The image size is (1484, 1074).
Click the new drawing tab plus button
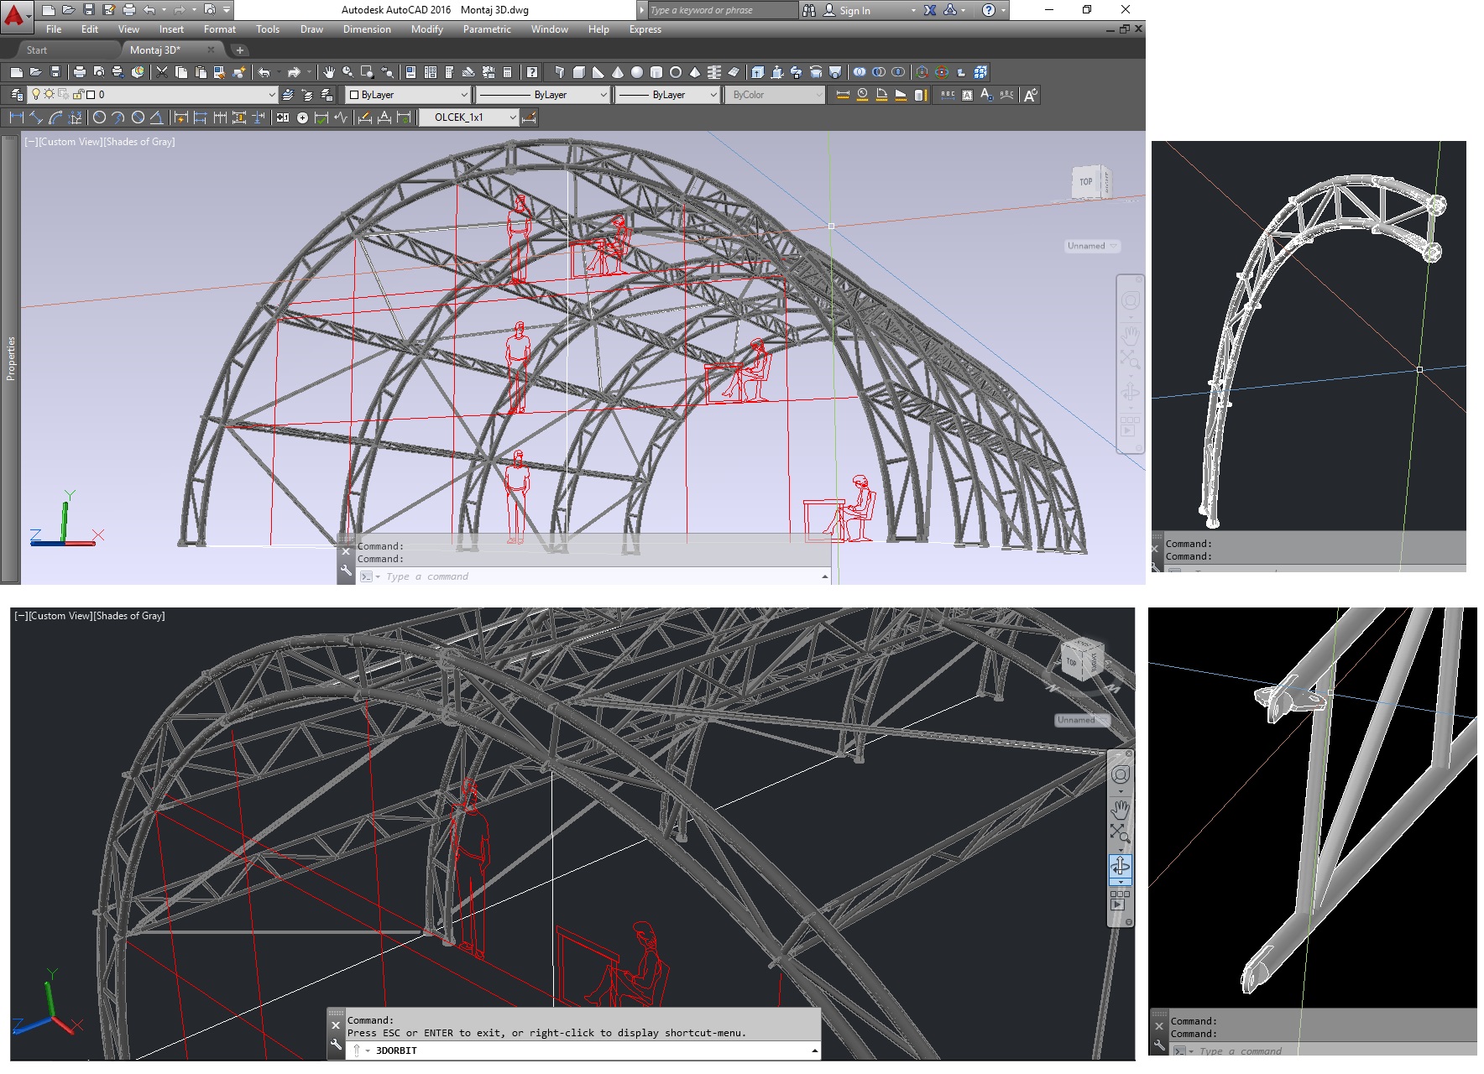(x=239, y=50)
